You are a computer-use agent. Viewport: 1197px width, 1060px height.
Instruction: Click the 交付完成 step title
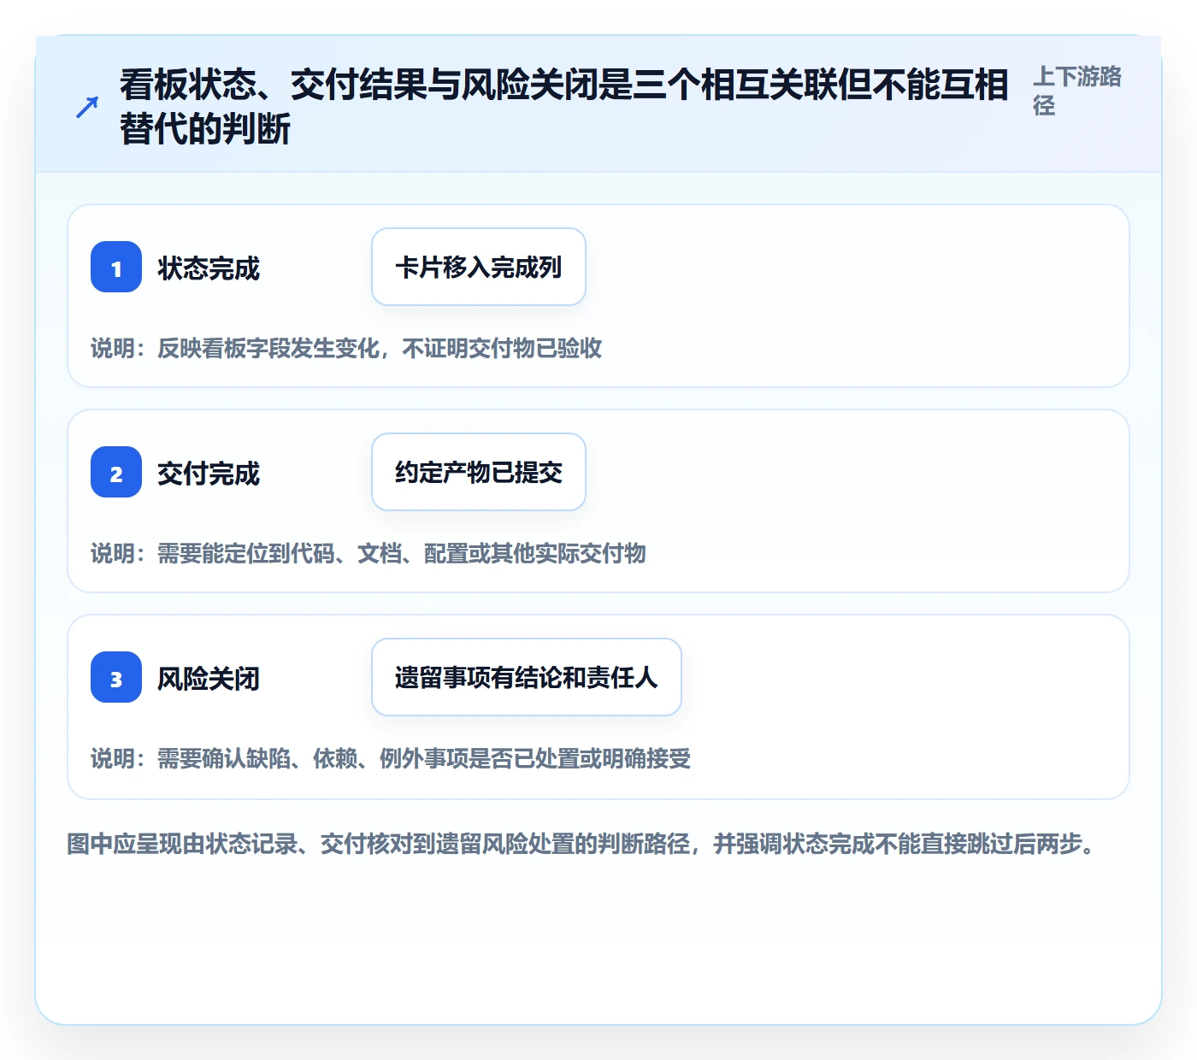(209, 474)
